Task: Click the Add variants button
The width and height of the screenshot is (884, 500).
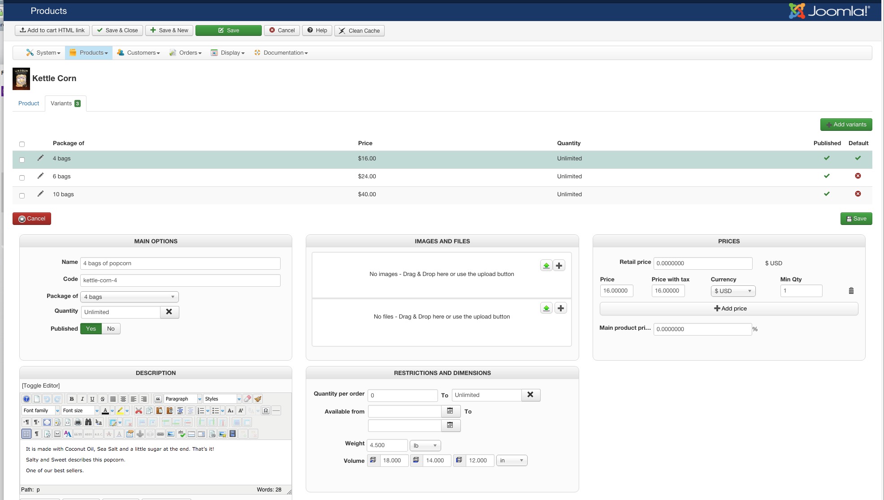Action: click(x=846, y=125)
